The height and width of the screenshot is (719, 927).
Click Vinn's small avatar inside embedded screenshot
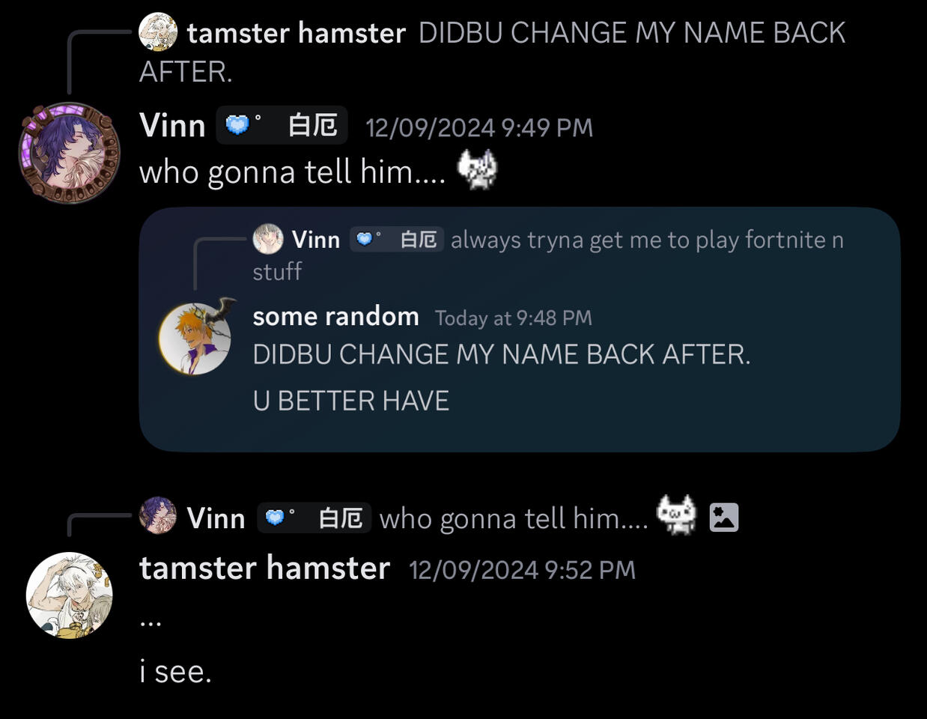coord(268,239)
